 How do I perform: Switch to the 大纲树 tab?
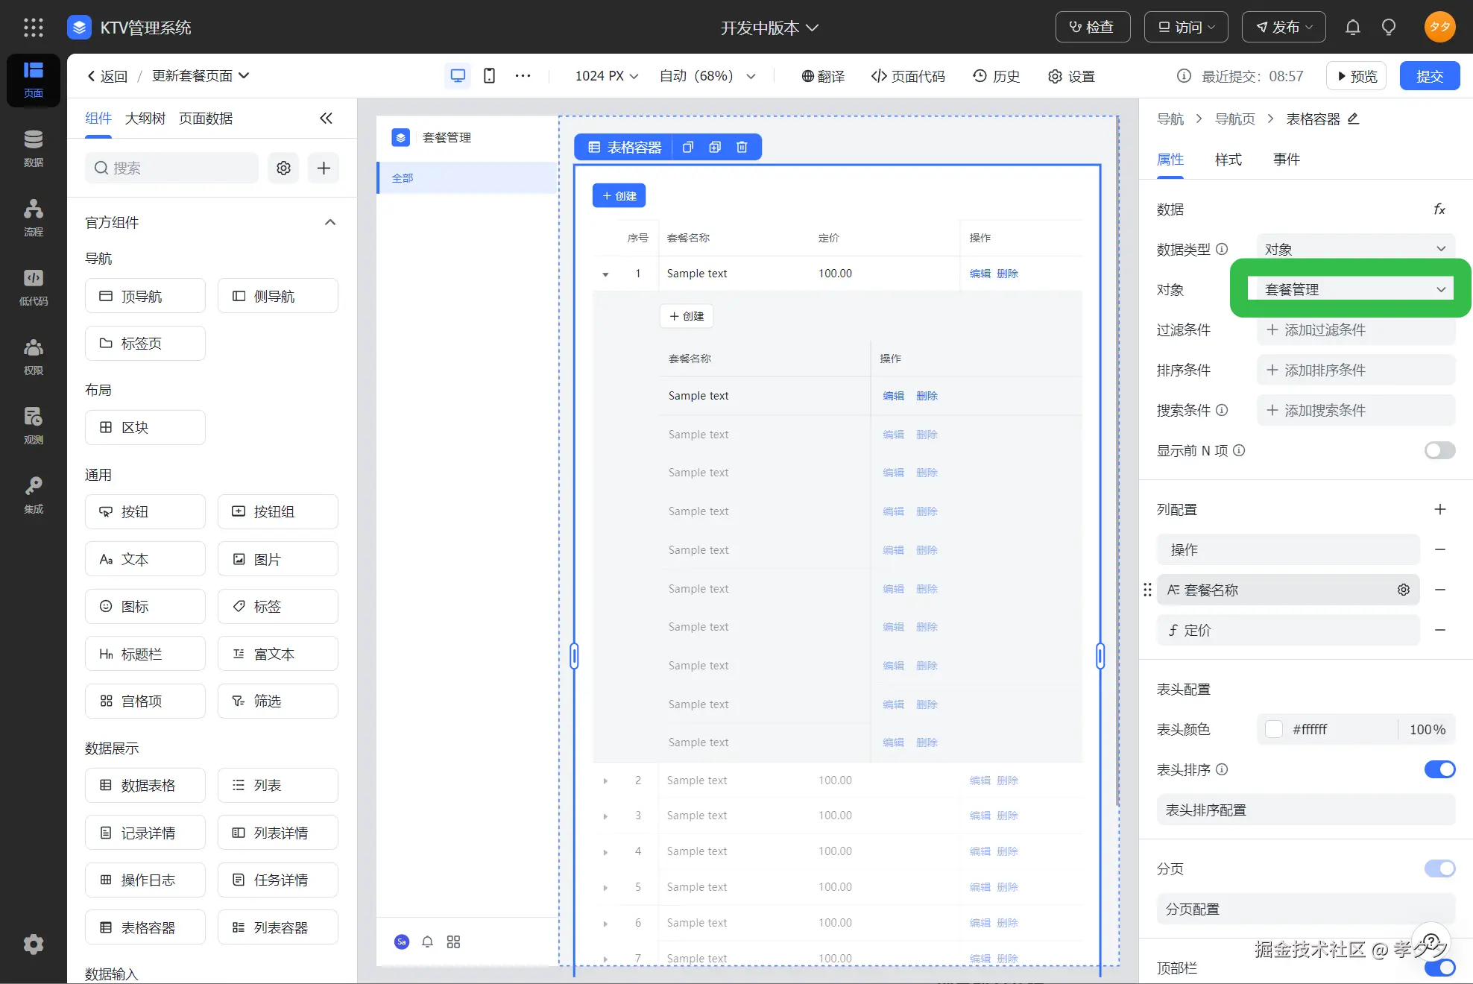[145, 118]
